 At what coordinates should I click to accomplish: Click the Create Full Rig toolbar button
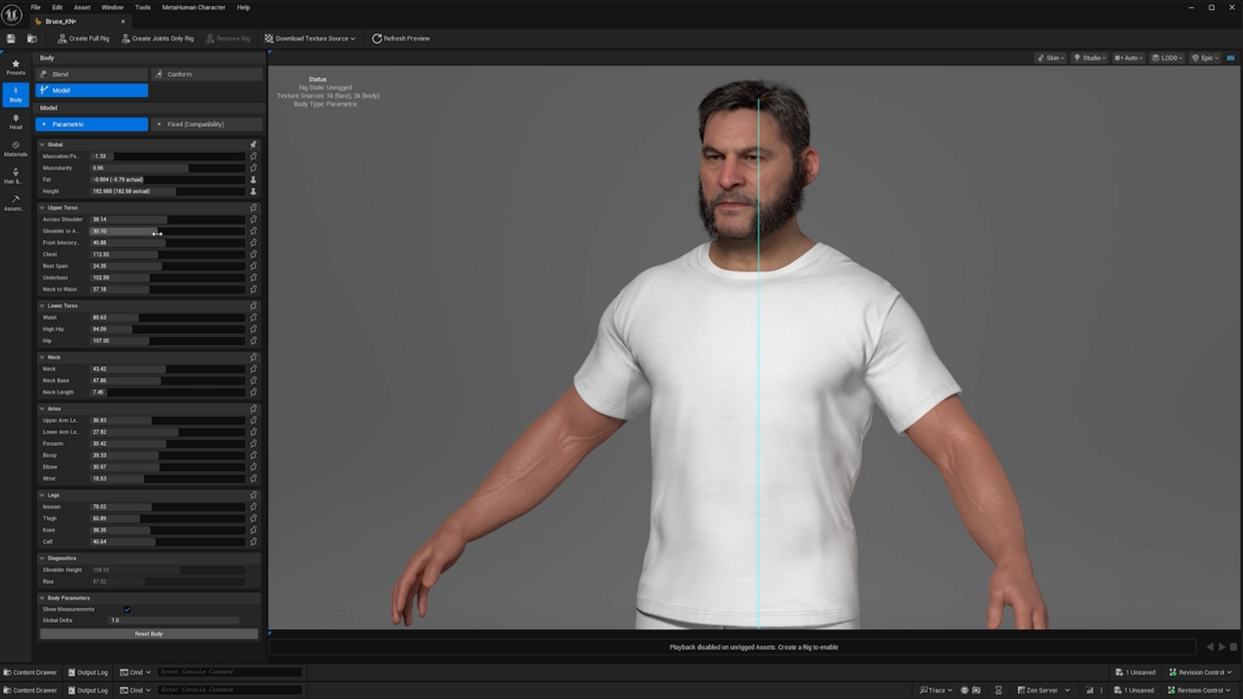[x=84, y=39]
